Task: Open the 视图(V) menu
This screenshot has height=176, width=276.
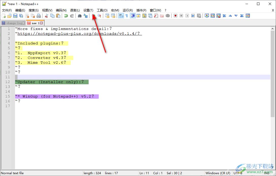Action: (47, 10)
